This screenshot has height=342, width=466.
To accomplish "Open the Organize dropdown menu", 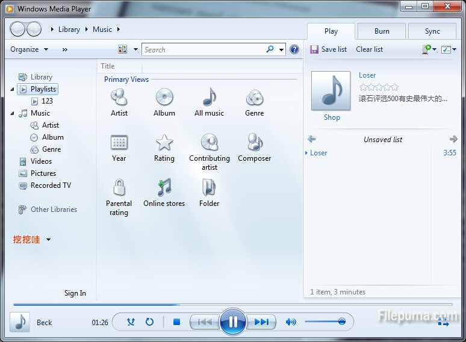I will (29, 49).
